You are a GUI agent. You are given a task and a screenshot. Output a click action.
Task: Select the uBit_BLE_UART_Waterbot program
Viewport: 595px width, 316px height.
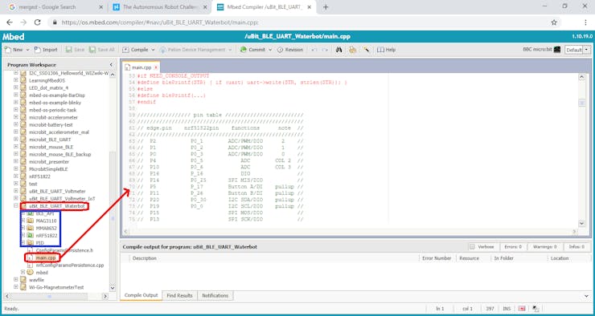[x=57, y=206]
